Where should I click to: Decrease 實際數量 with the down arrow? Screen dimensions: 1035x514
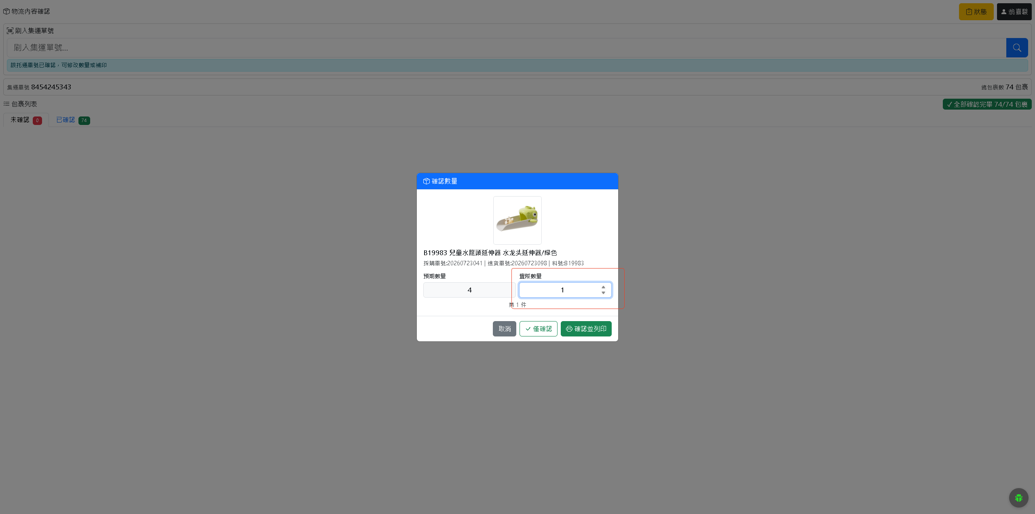click(603, 293)
